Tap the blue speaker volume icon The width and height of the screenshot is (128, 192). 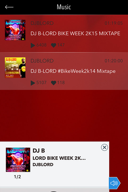[x=114, y=183]
